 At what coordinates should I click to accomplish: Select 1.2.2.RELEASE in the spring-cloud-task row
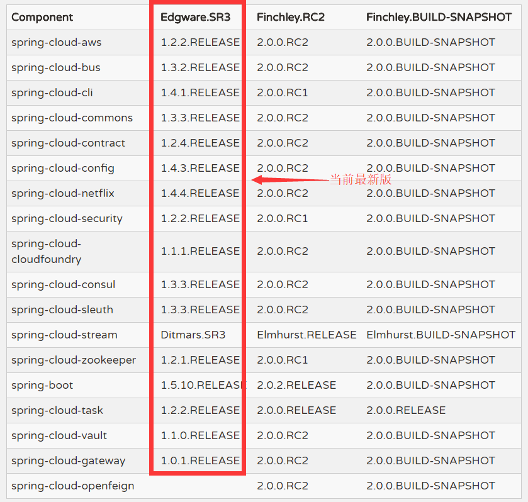[x=200, y=410]
